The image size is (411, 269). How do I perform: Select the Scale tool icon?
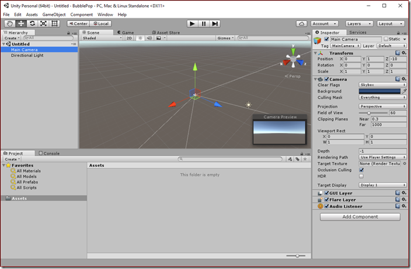coord(43,23)
